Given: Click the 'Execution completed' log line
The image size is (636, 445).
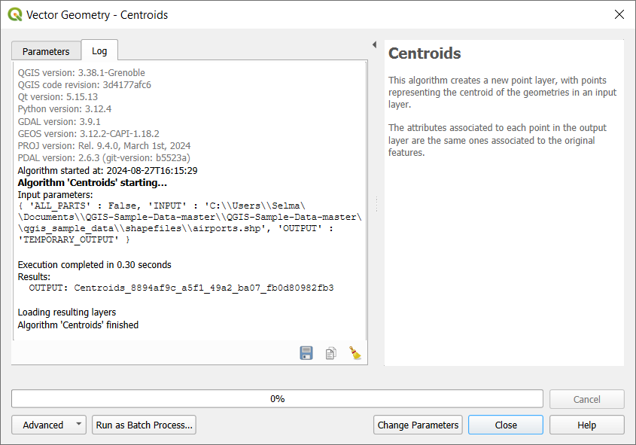Looking at the screenshot, I should click(95, 265).
